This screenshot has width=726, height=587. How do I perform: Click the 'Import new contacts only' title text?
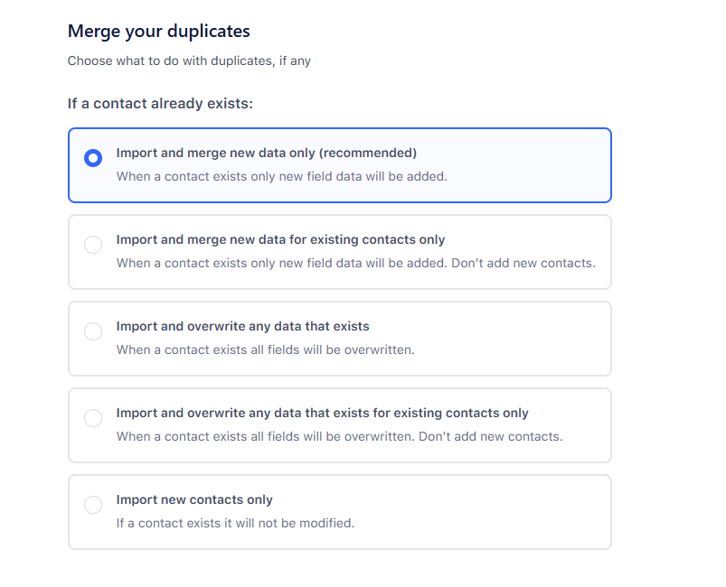tap(194, 499)
